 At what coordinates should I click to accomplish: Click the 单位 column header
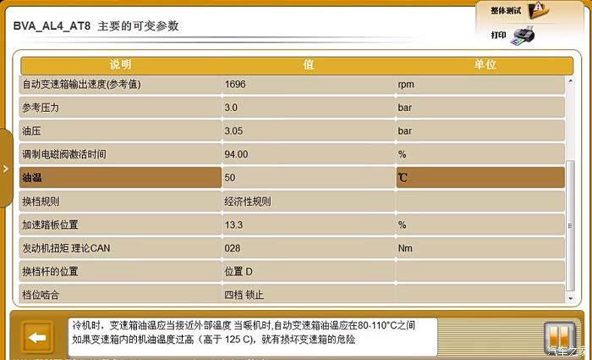[x=485, y=64]
